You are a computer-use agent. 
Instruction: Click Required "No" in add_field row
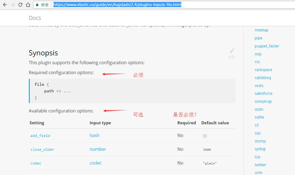[x=180, y=135]
